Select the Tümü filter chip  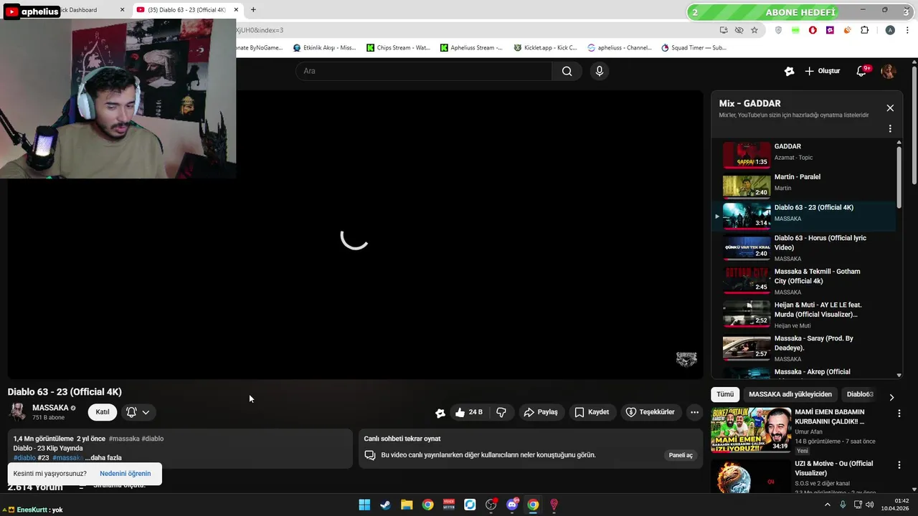[x=725, y=394]
